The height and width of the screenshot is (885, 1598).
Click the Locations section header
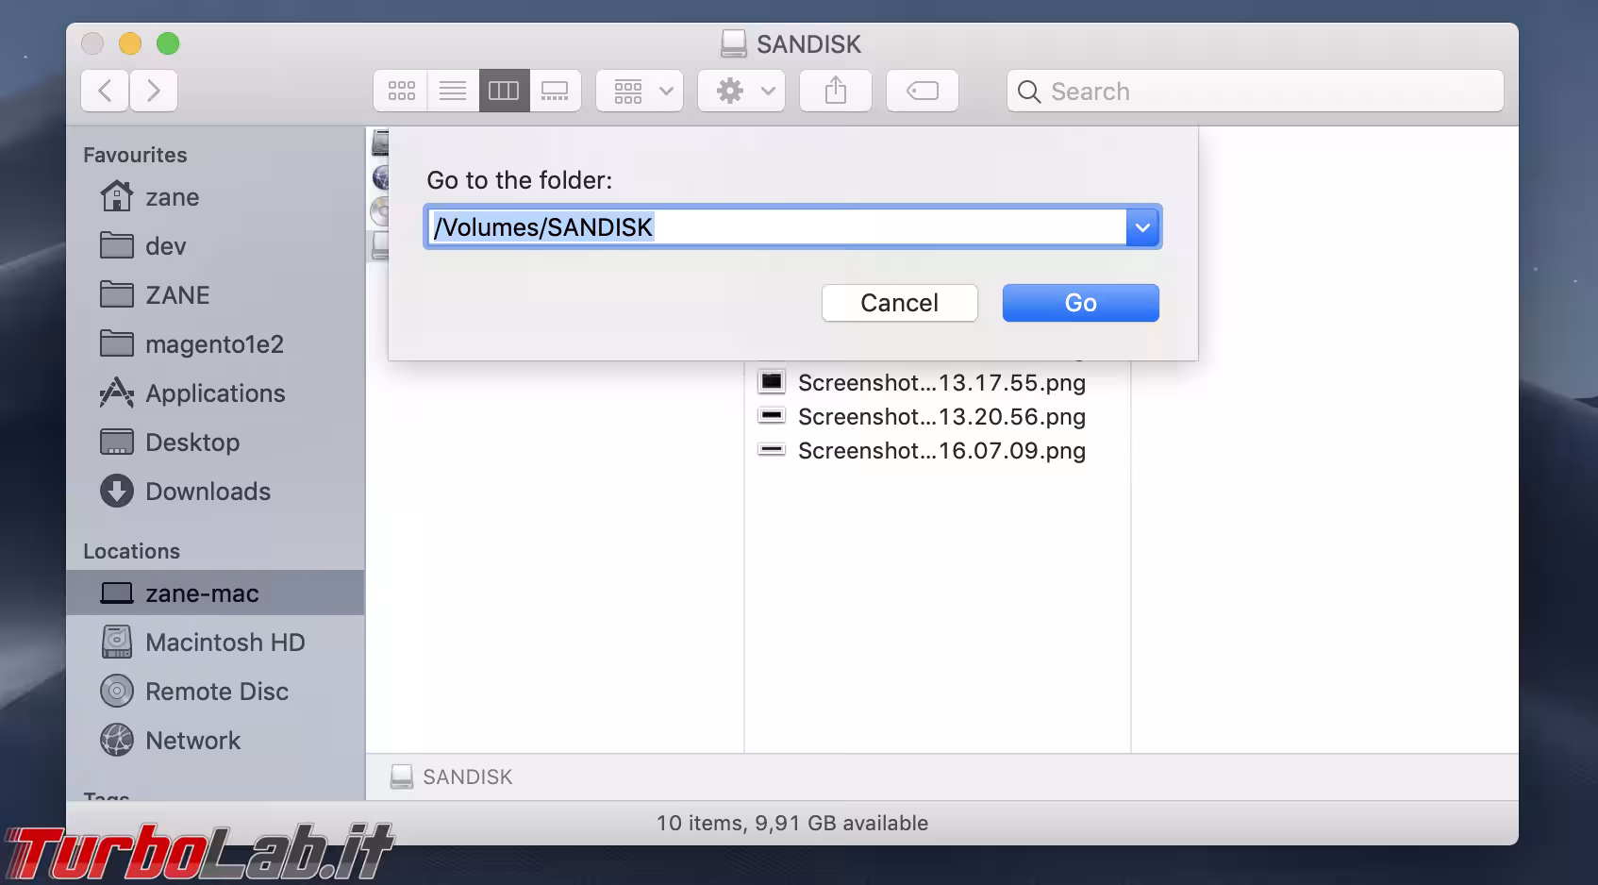click(131, 551)
